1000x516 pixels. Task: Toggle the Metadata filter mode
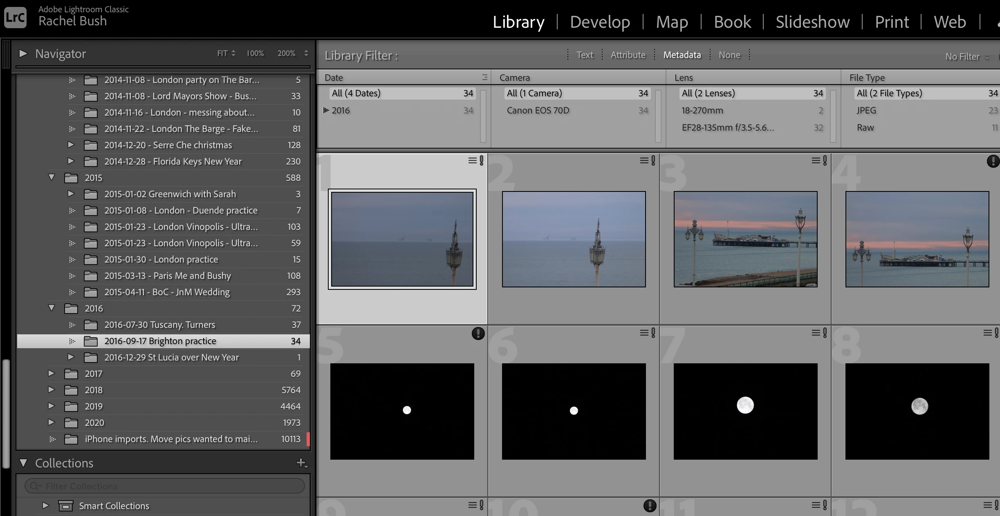point(682,55)
